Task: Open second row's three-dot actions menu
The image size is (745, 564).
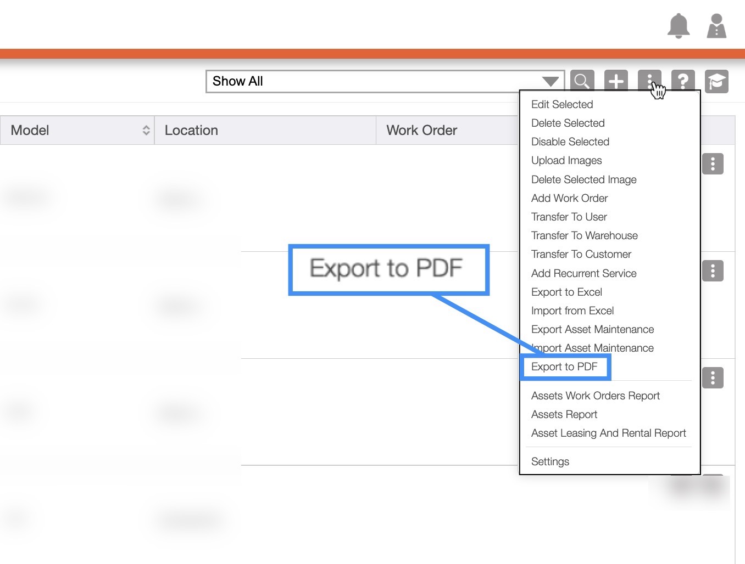Action: click(x=713, y=270)
